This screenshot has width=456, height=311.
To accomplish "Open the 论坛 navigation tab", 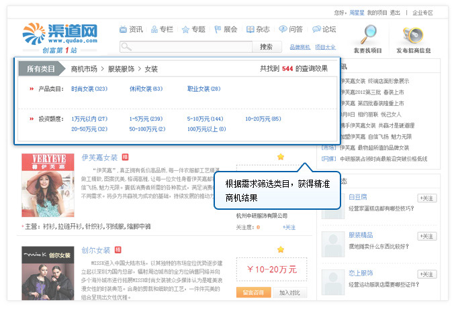I will coord(324,29).
